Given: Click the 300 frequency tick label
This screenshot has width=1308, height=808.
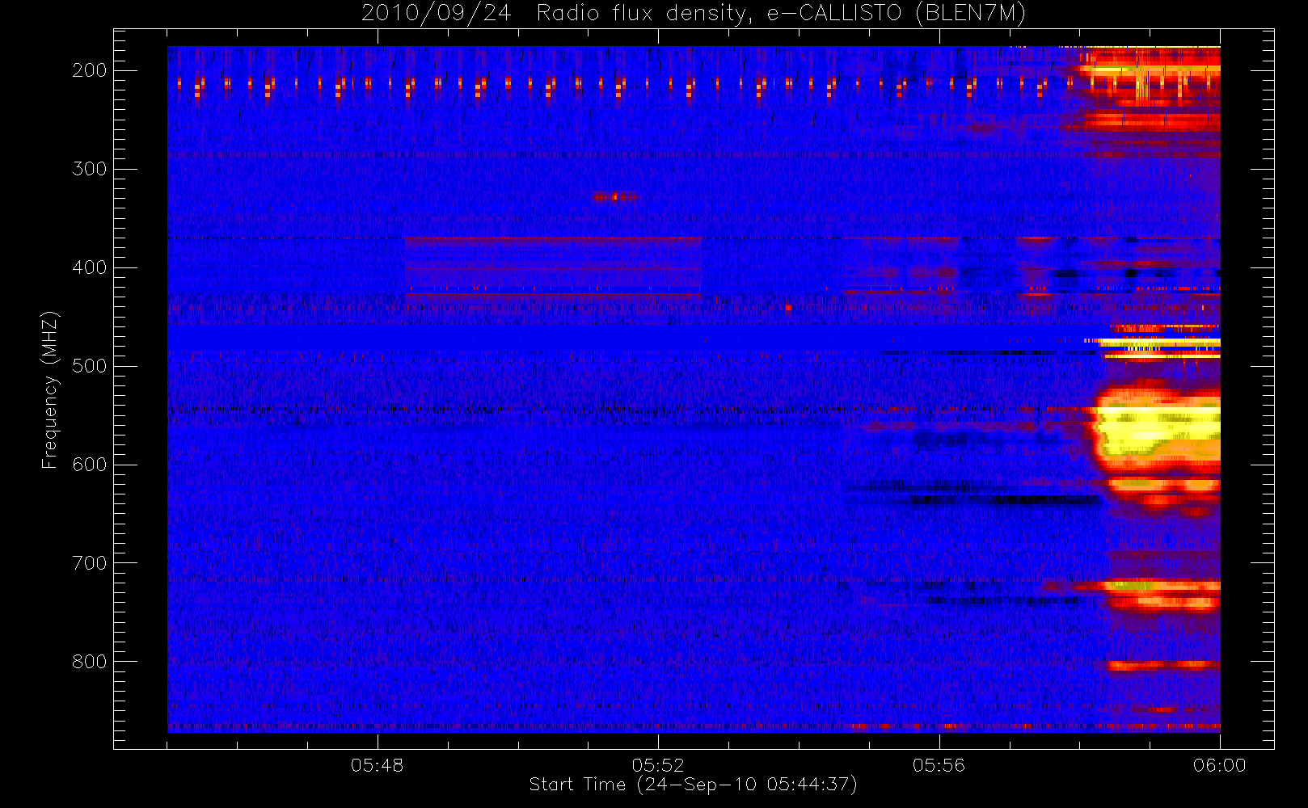Looking at the screenshot, I should [x=90, y=169].
